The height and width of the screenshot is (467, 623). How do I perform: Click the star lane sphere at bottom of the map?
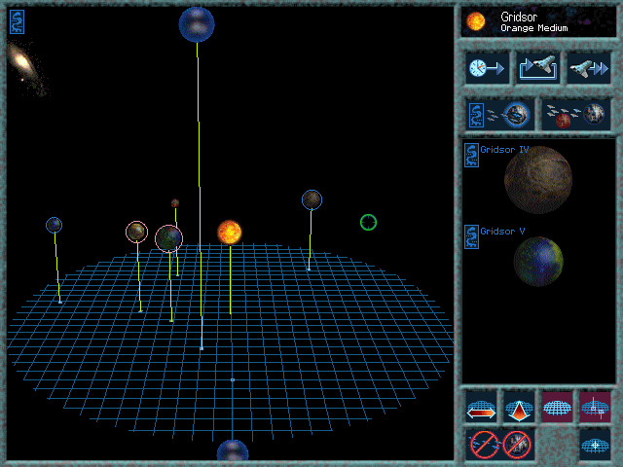[x=233, y=450]
